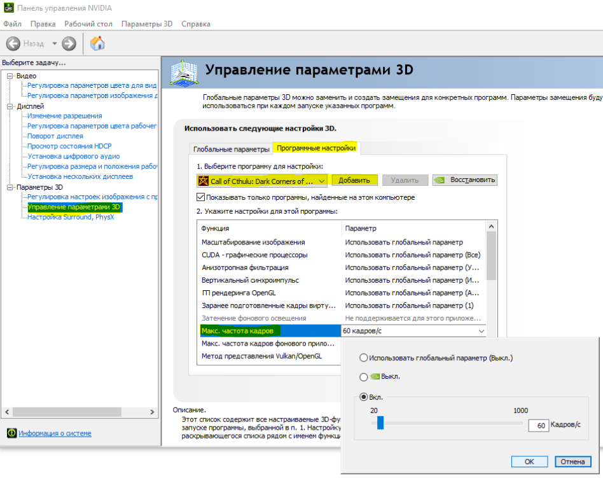Click the Back arrow icon

click(x=13, y=43)
